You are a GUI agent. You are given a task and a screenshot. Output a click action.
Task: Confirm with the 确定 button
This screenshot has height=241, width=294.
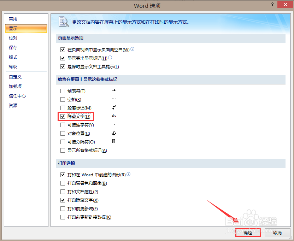(248, 233)
